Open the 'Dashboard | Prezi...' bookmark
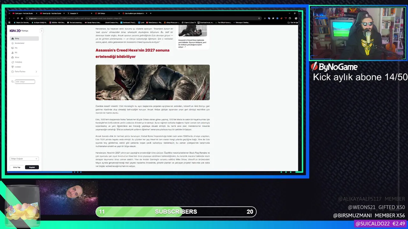Image resolution: width=408 pixels, height=229 pixels. pos(128,23)
